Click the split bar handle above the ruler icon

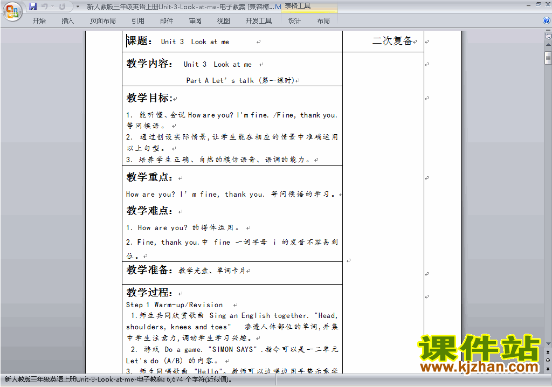[x=548, y=30]
